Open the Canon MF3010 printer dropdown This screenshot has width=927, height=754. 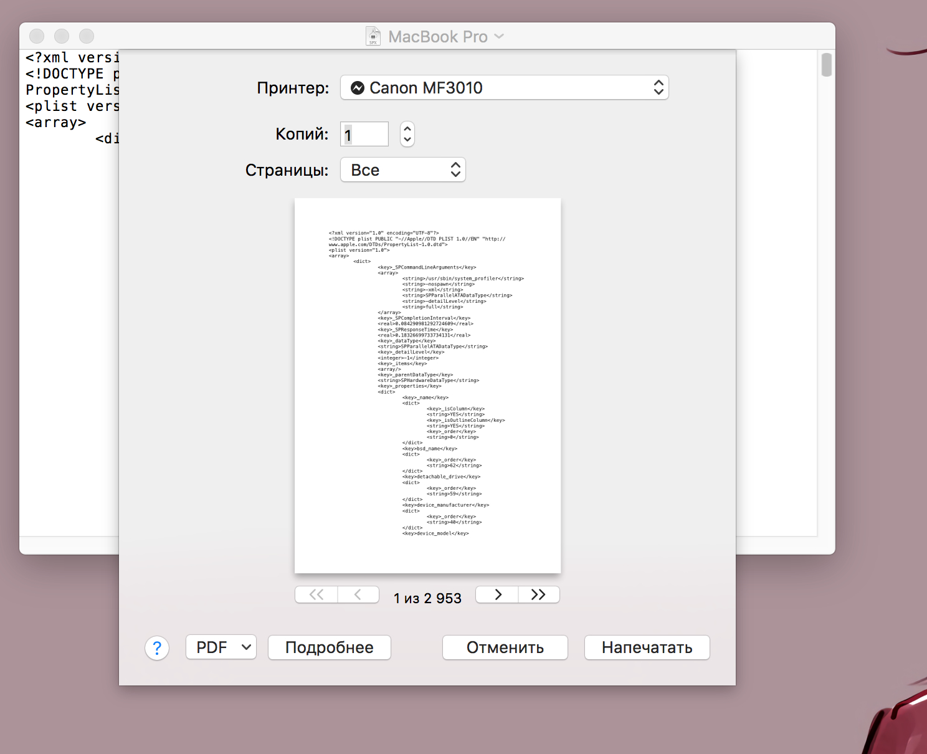point(504,88)
